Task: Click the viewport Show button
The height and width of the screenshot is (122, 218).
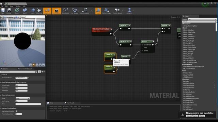Action: 23,17
